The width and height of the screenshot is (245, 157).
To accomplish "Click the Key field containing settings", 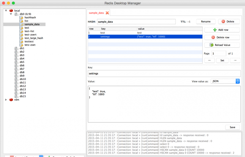I will point(164,73).
